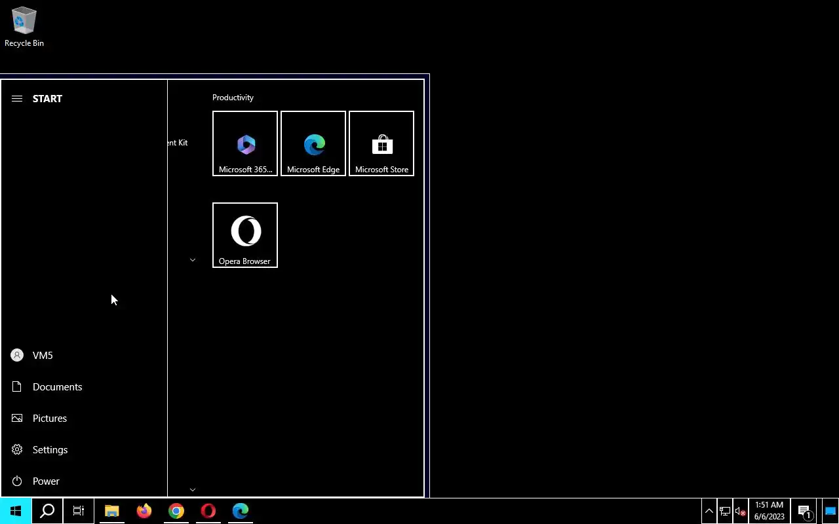Open Task View from taskbar

pyautogui.click(x=79, y=511)
